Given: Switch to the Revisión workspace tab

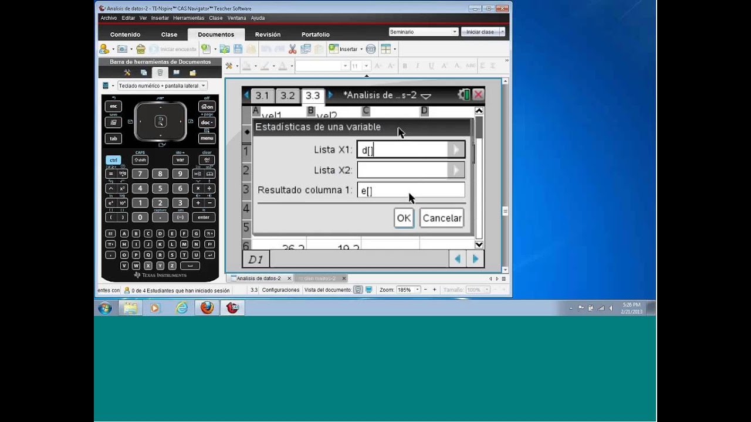Looking at the screenshot, I should (x=268, y=35).
